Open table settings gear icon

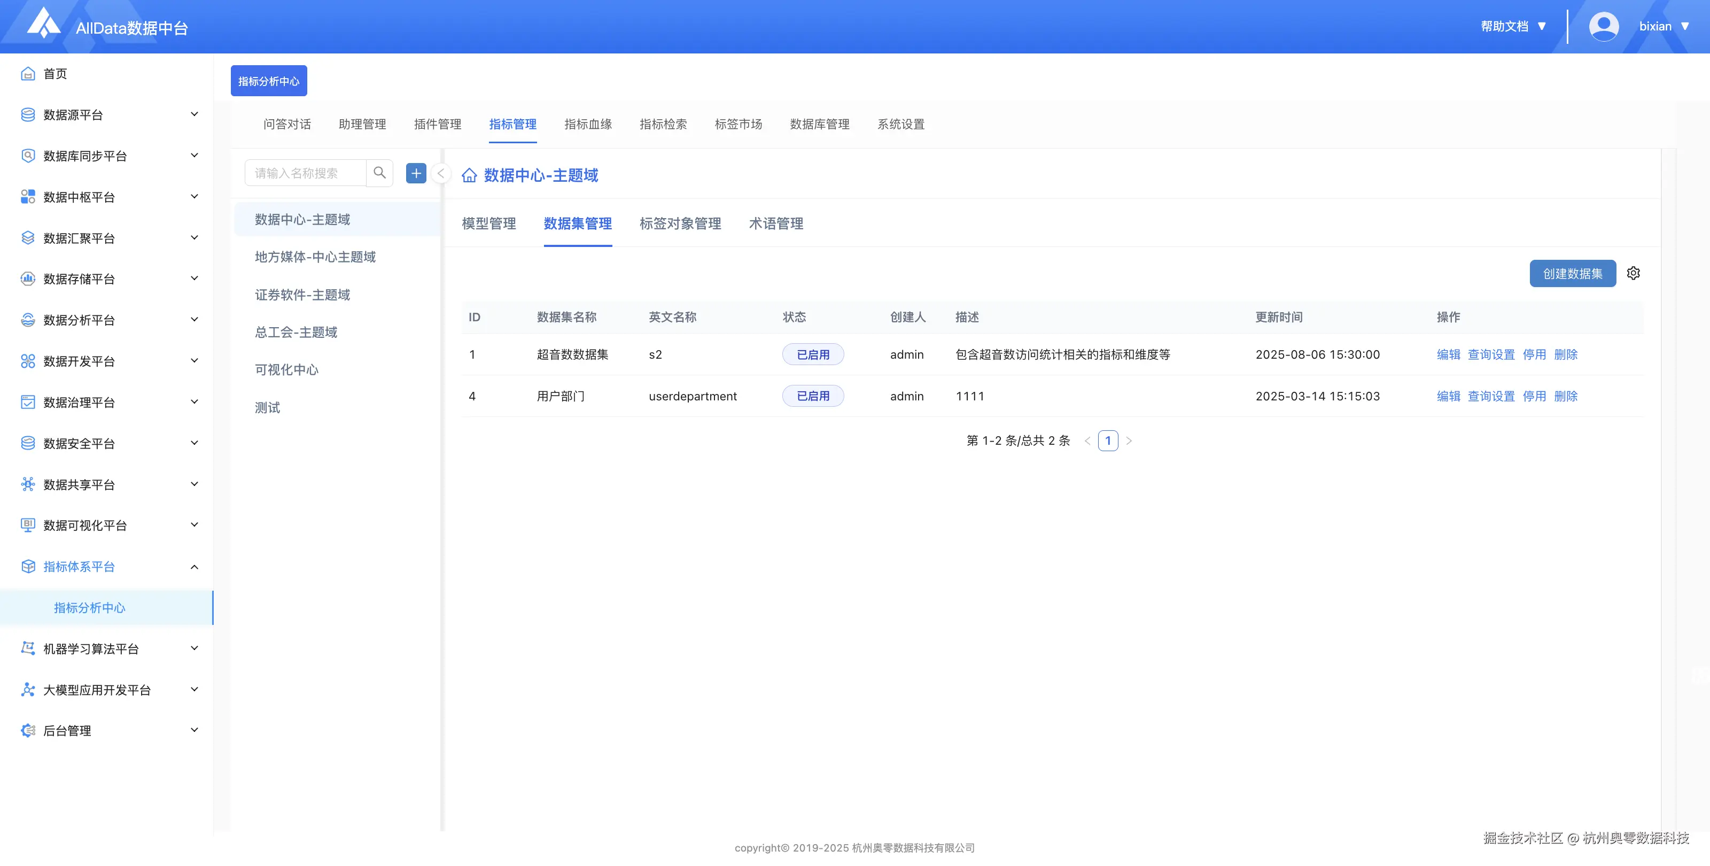click(x=1633, y=273)
